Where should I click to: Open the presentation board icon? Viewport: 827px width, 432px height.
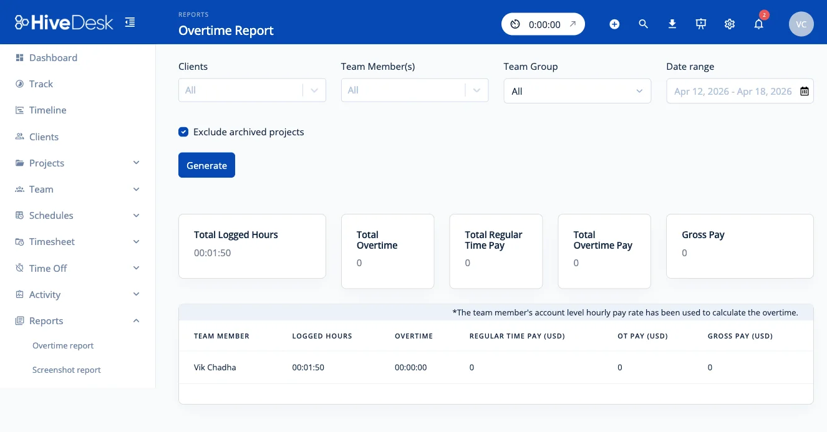click(701, 24)
